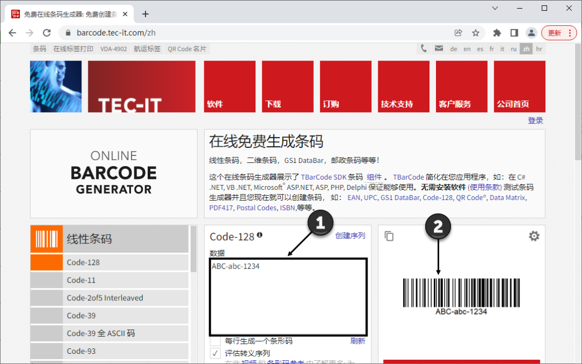Click the Code-128 info icon

[259, 235]
